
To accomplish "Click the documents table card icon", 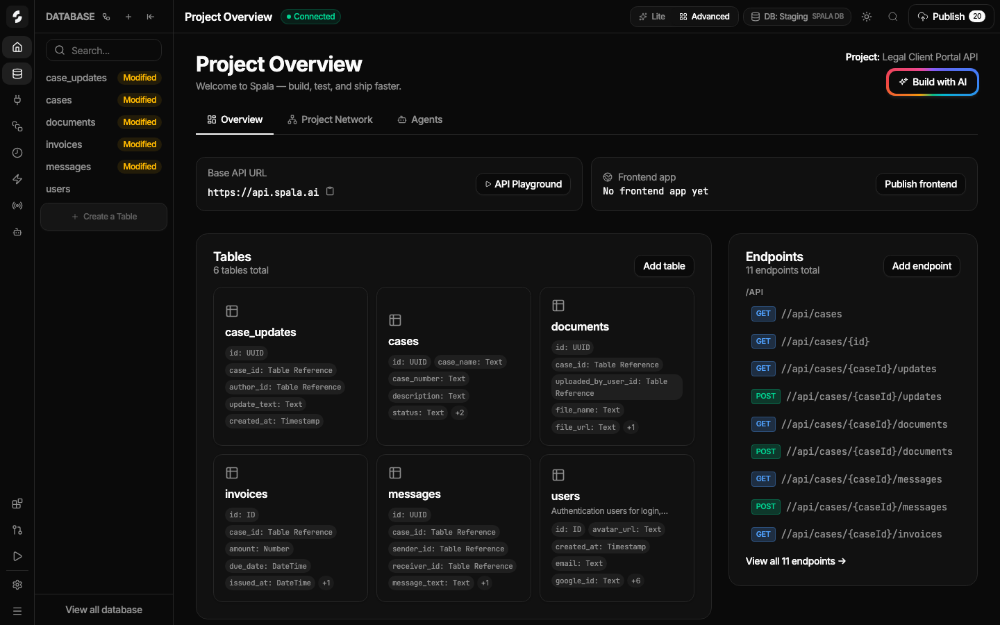I will [x=558, y=306].
